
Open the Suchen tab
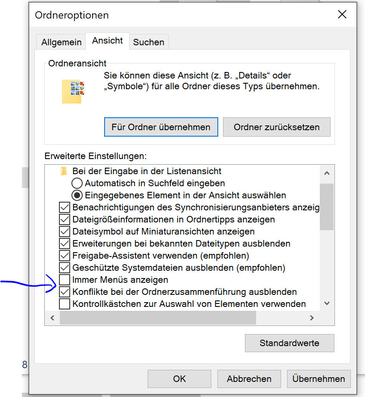coord(148,42)
